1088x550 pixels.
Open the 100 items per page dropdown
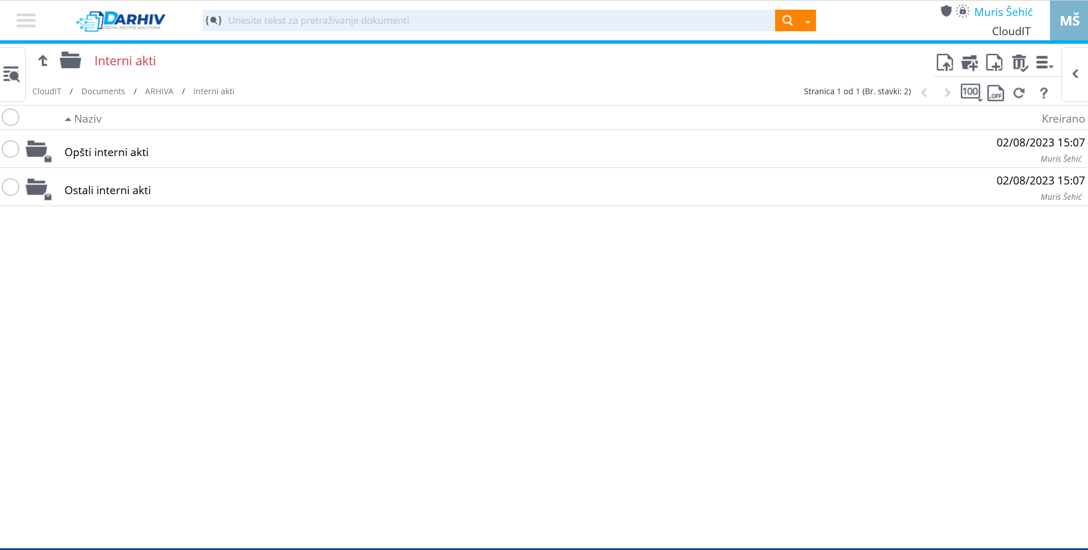coord(971,93)
